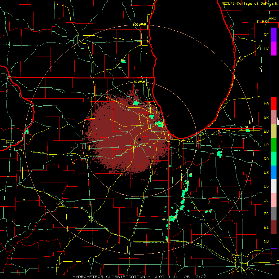Click the ND legend label
The height and width of the screenshot is (279, 279).
click(x=266, y=241)
